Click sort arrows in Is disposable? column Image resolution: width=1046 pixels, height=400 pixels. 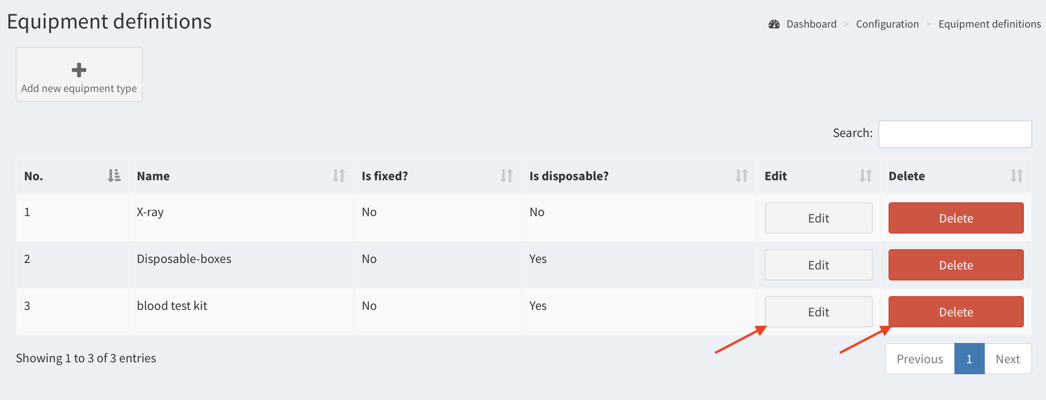741,176
